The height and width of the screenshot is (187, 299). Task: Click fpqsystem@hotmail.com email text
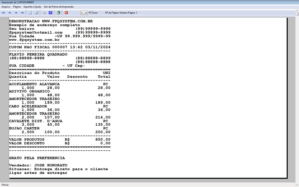tap(36, 33)
